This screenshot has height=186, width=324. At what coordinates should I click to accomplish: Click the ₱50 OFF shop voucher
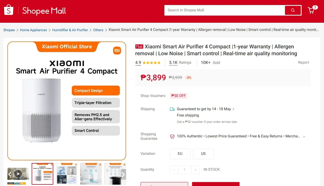pos(179,96)
